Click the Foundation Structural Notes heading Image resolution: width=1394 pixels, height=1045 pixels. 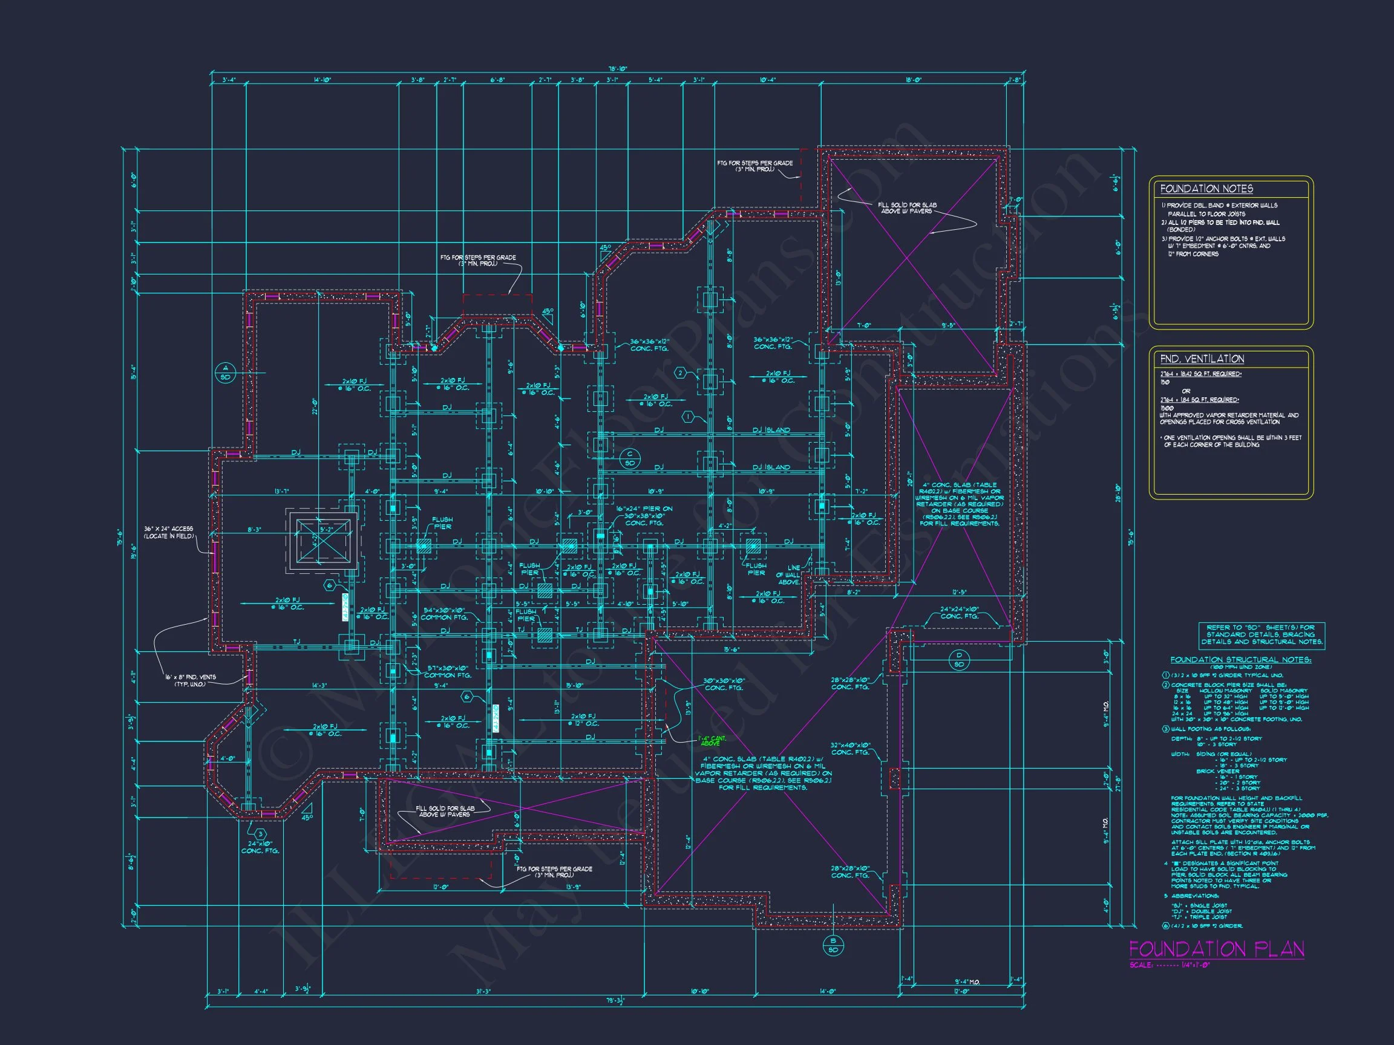click(1240, 660)
